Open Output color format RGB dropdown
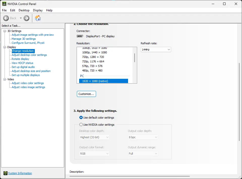Image resolution: width=242 pixels, height=179 pixels. pyautogui.click(x=94, y=153)
